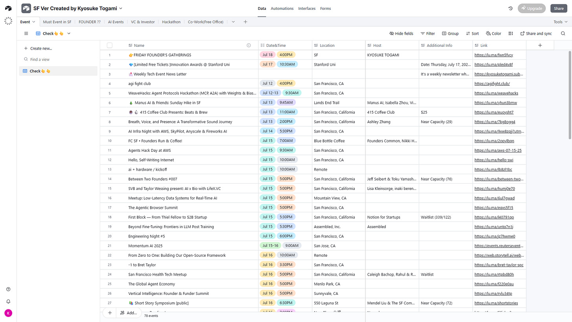Toggle views sidebar hamburger icon
The width and height of the screenshot is (572, 322).
point(26,33)
